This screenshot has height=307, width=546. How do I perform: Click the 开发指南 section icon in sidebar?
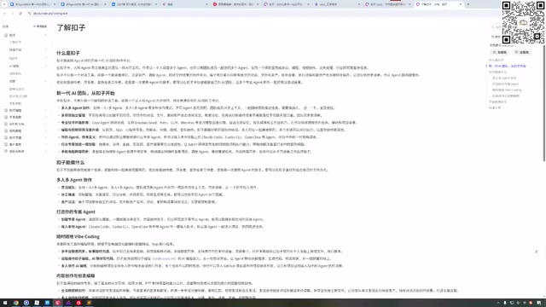(x=6, y=117)
